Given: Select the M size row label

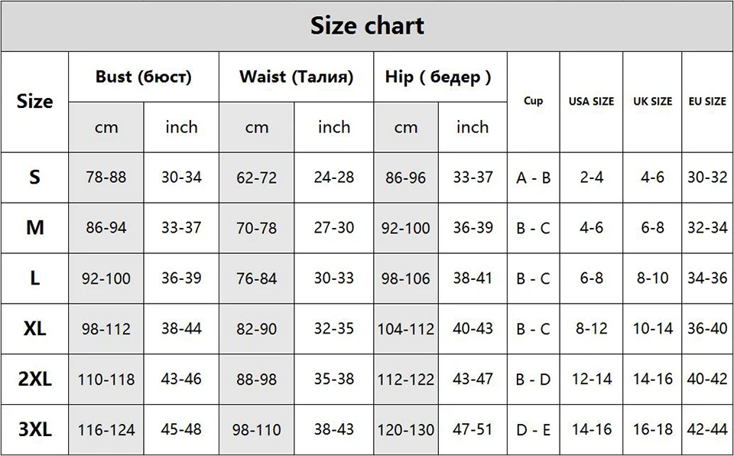Looking at the screenshot, I should point(35,228).
